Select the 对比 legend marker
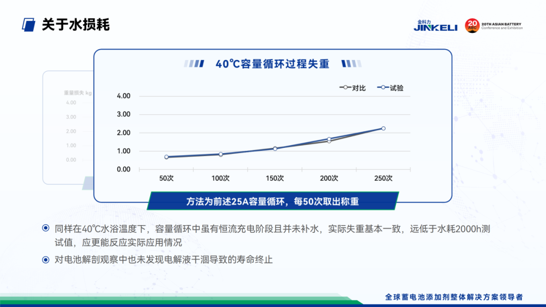 (345, 87)
